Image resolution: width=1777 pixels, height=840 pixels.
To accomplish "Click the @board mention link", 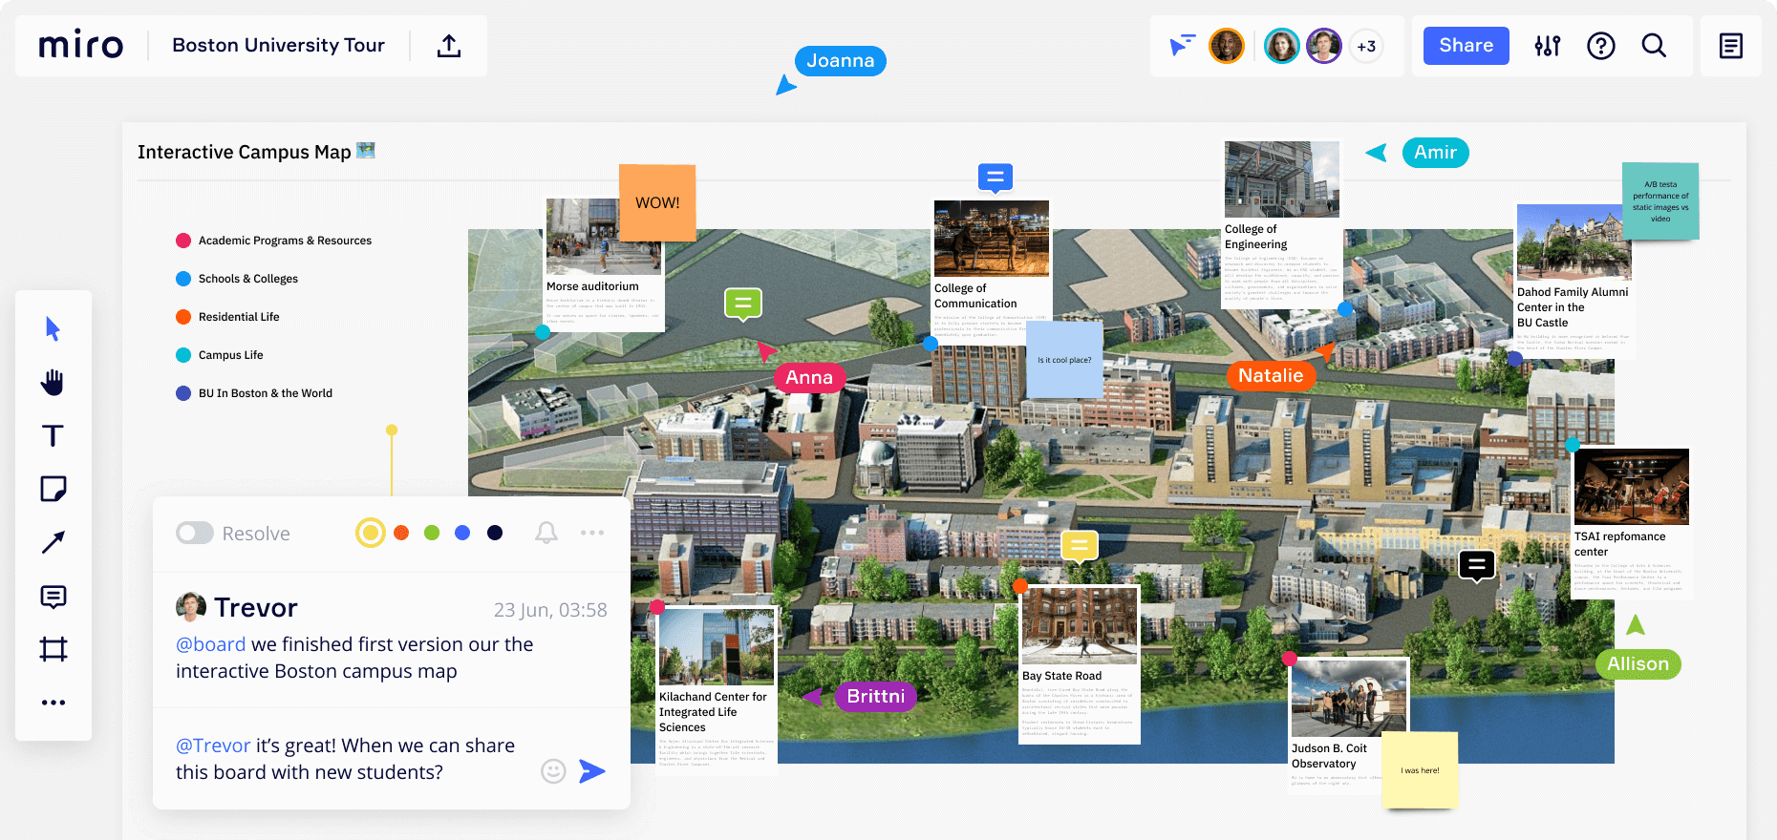I will pos(210,644).
